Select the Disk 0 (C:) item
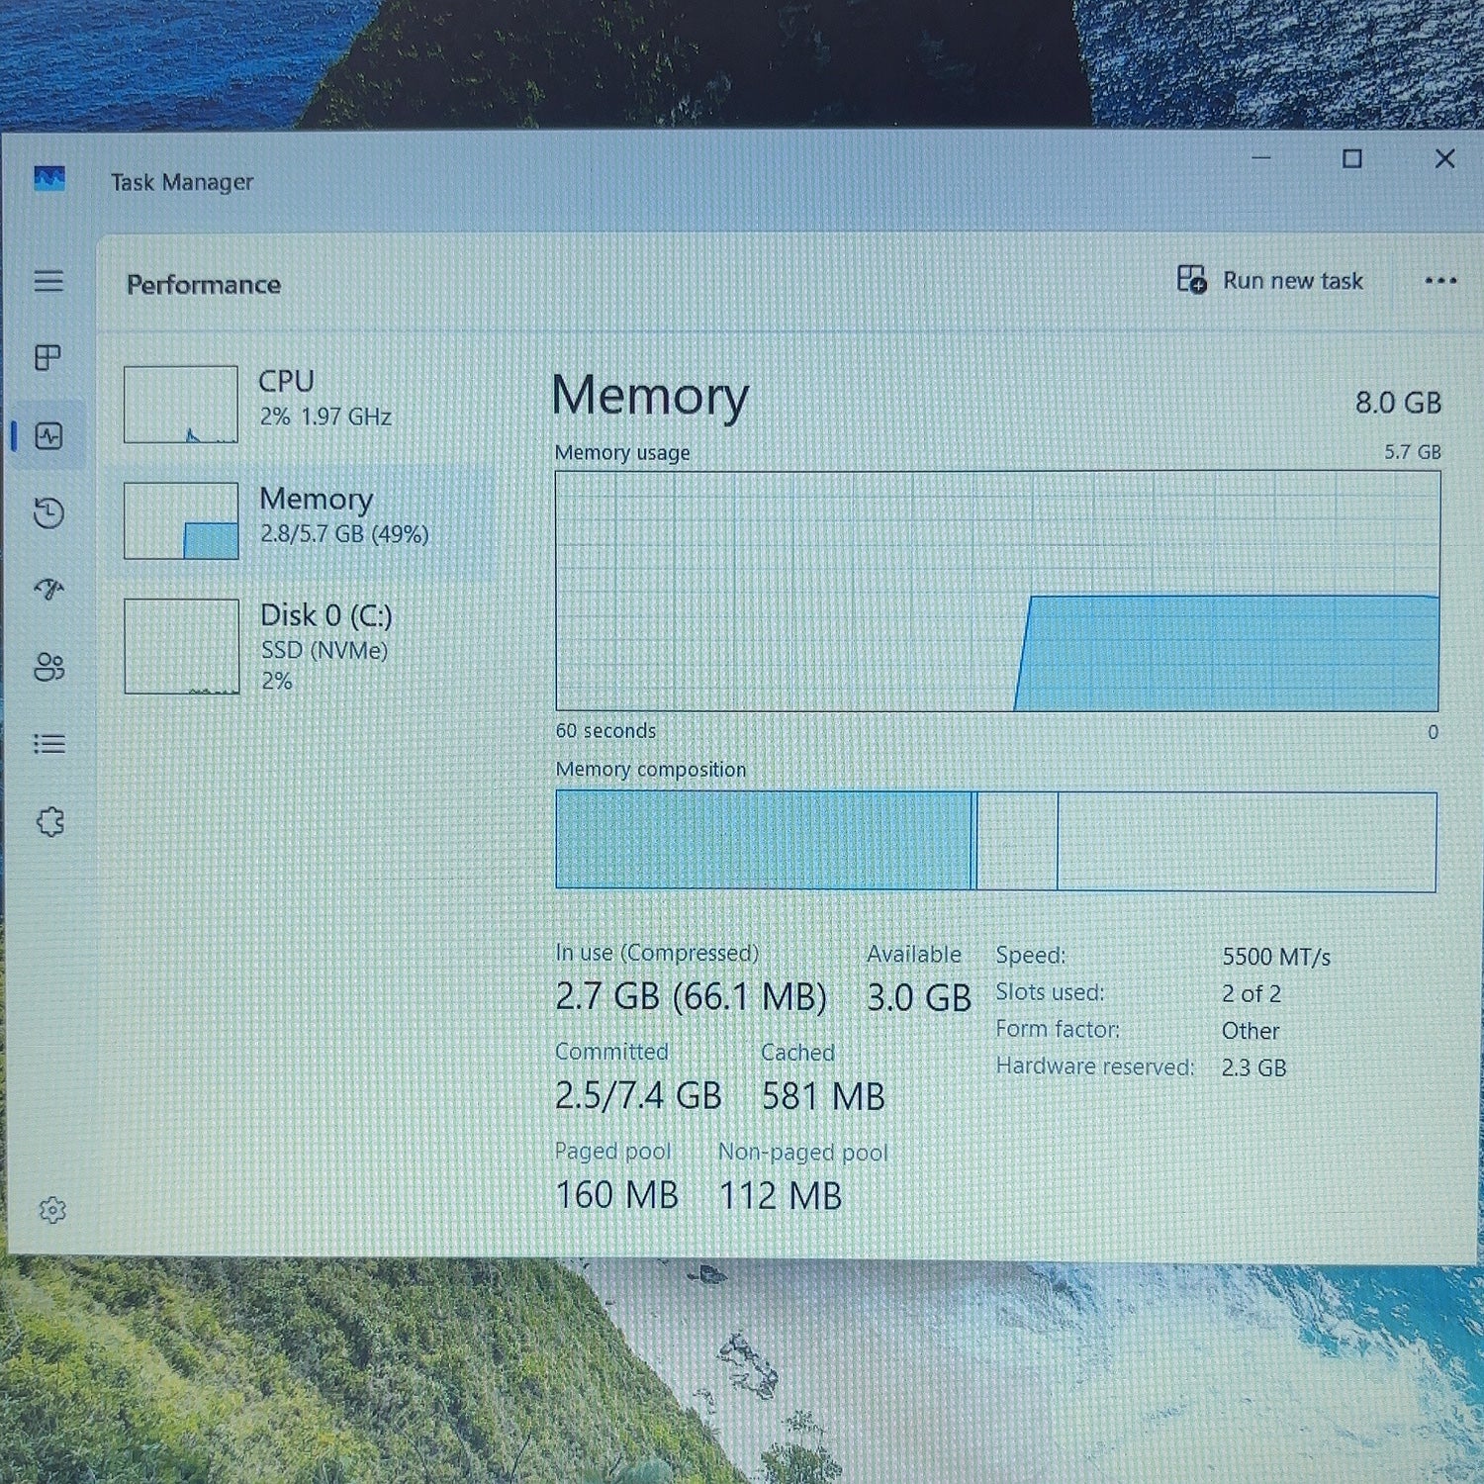The image size is (1484, 1484). 307,647
